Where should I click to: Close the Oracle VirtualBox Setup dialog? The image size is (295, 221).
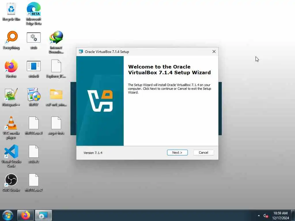pyautogui.click(x=214, y=52)
